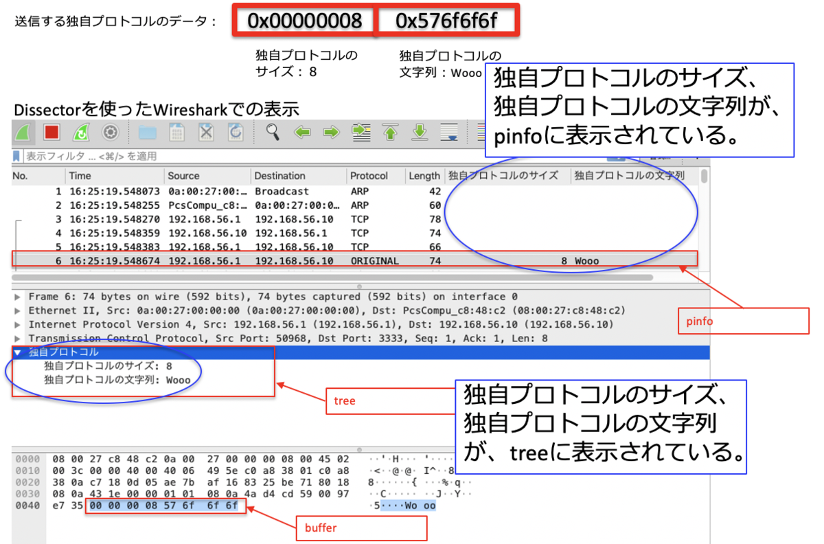Go back to previous packet arrow
This screenshot has width=824, height=544.
click(303, 132)
